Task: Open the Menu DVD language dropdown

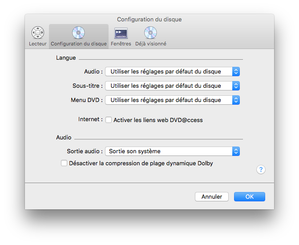Action: (x=172, y=100)
